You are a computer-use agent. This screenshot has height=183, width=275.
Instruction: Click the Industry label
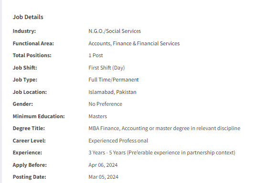click(24, 31)
